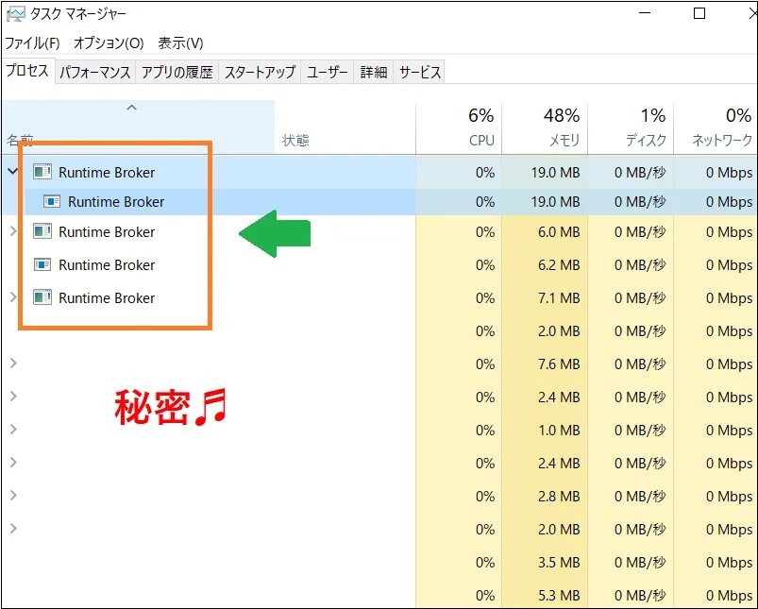This screenshot has height=609, width=758.
Task: Switch to the 詳細 tab
Action: 374,72
